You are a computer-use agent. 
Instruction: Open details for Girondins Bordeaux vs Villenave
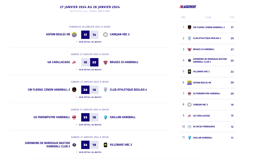coord(90,152)
